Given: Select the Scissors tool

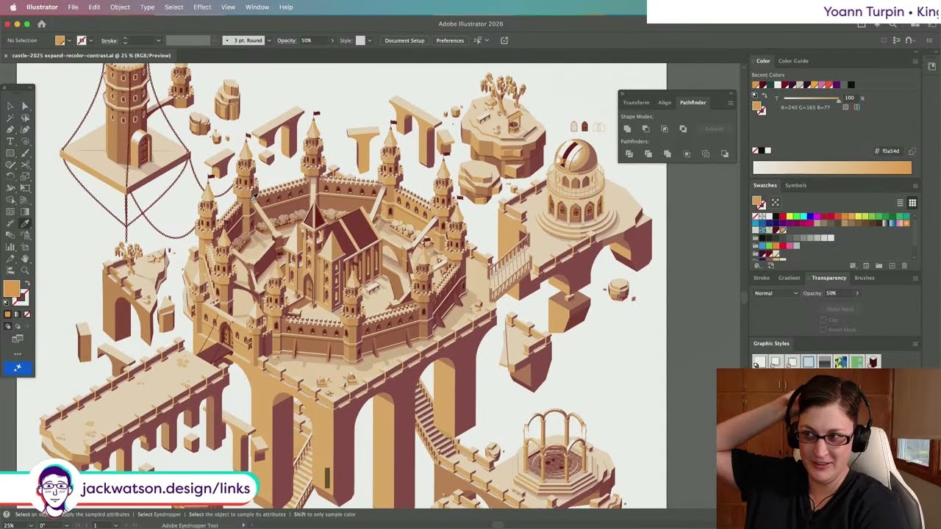Looking at the screenshot, I should point(25,165).
